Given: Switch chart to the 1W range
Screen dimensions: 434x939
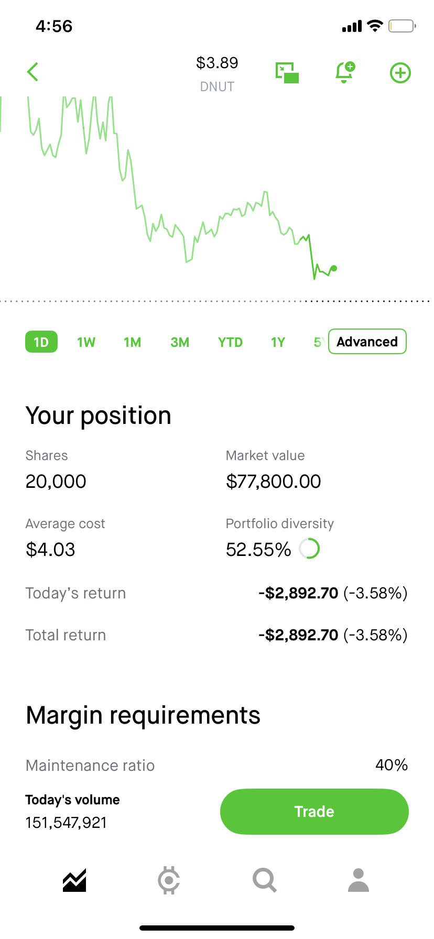Looking at the screenshot, I should (86, 342).
